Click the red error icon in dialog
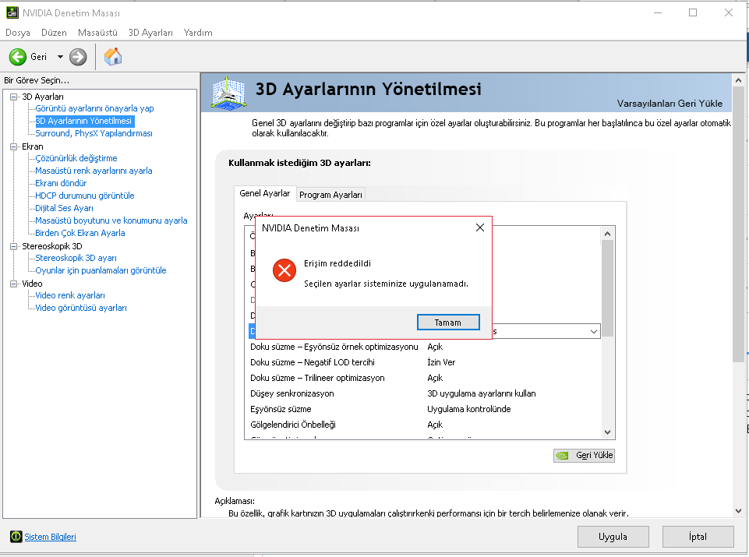749x557 pixels. [284, 270]
